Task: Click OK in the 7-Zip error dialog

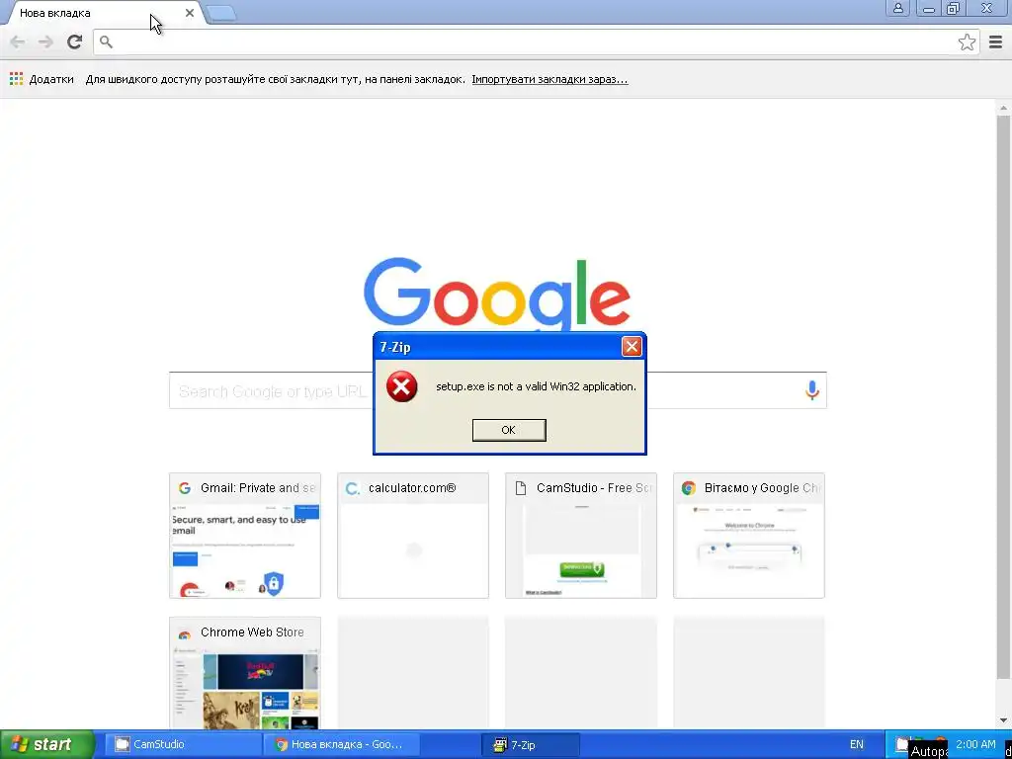Action: (x=509, y=430)
